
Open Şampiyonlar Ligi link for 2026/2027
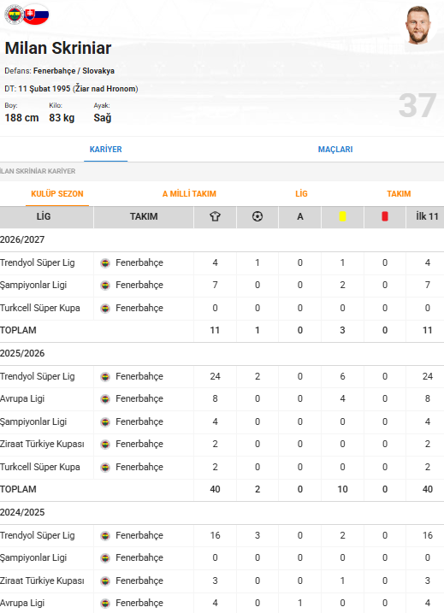[x=33, y=285]
